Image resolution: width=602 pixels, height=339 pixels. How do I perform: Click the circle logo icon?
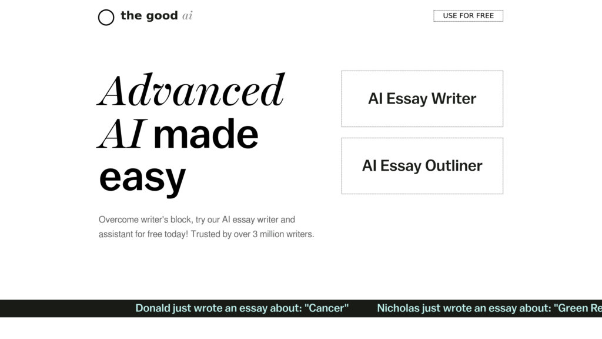pyautogui.click(x=106, y=18)
